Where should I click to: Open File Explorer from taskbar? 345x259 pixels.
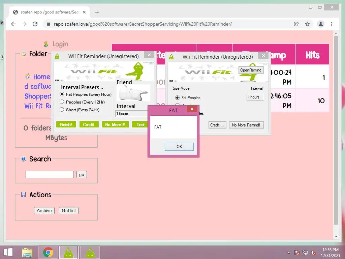(27, 252)
